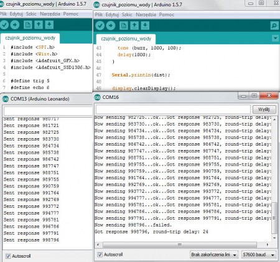Click '#define echo 6' code line
The image size is (280, 262).
coord(30,88)
